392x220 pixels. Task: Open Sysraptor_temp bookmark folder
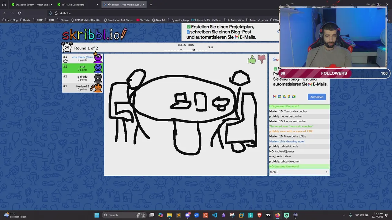click(x=178, y=20)
